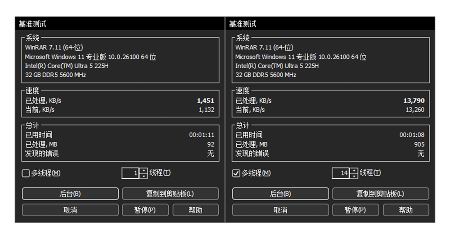Increase thread count using up arrow, left dialog
Viewport: 450px width, 237px height.
(x=144, y=171)
